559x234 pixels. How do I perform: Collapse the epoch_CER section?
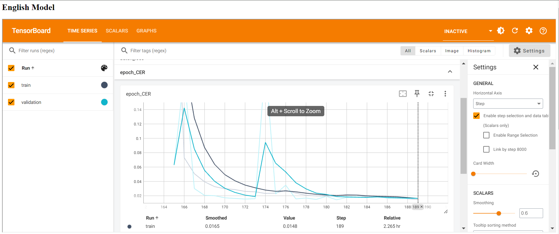pos(450,72)
